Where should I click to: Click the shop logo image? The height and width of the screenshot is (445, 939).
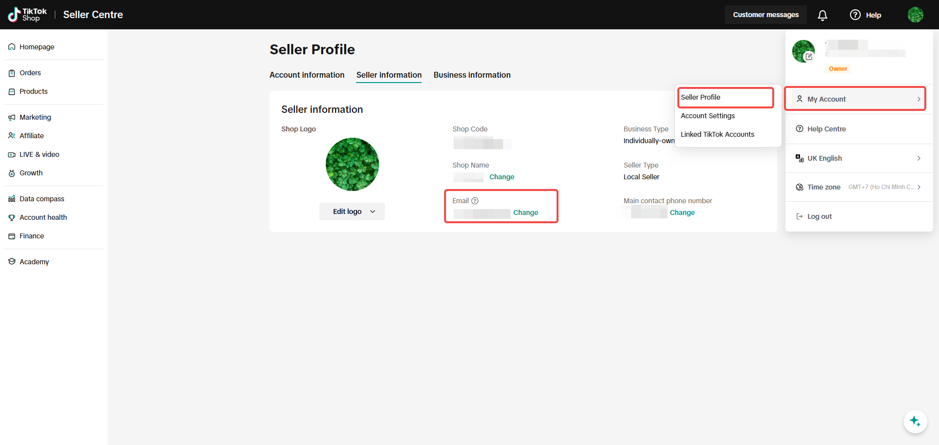(x=352, y=164)
